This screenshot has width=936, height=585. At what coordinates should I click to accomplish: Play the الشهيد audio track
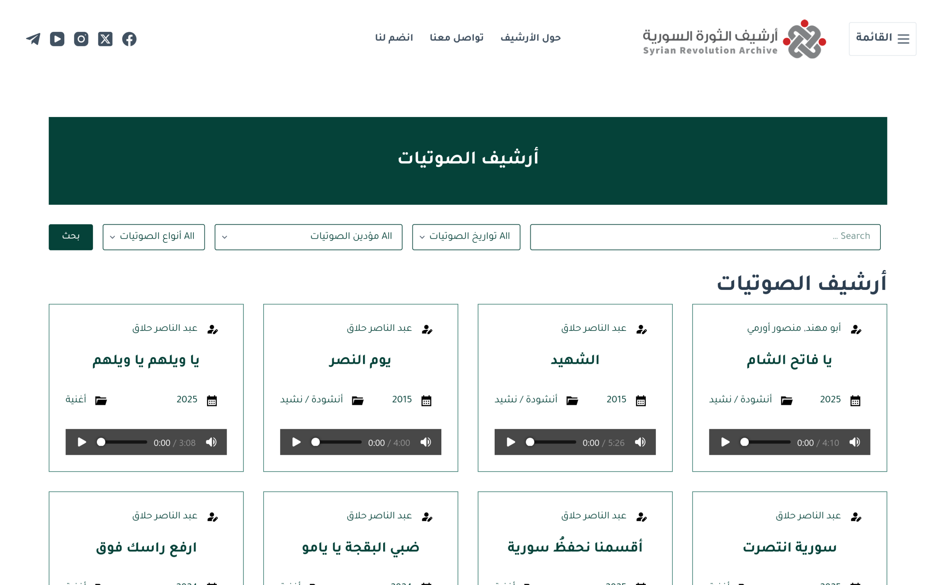pyautogui.click(x=510, y=442)
